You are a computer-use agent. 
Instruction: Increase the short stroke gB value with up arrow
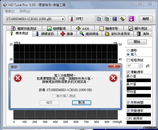[x=141, y=65]
